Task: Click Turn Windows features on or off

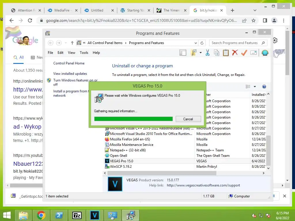Action: [75, 82]
